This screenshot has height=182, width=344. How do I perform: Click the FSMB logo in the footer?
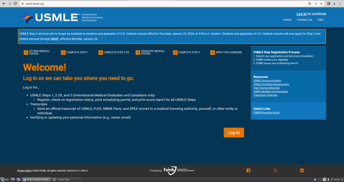click(179, 170)
